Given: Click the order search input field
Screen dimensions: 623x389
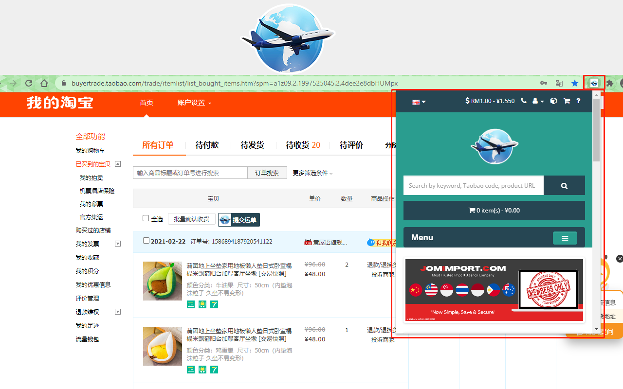Looking at the screenshot, I should pyautogui.click(x=190, y=173).
